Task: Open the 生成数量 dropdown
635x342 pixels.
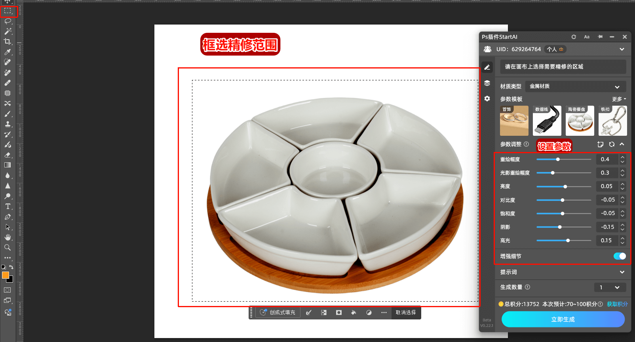Action: pos(610,287)
